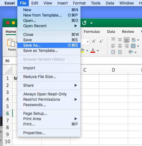Switch to the Formulas ribbon tab
142x146 pixels.
pyautogui.click(x=92, y=32)
